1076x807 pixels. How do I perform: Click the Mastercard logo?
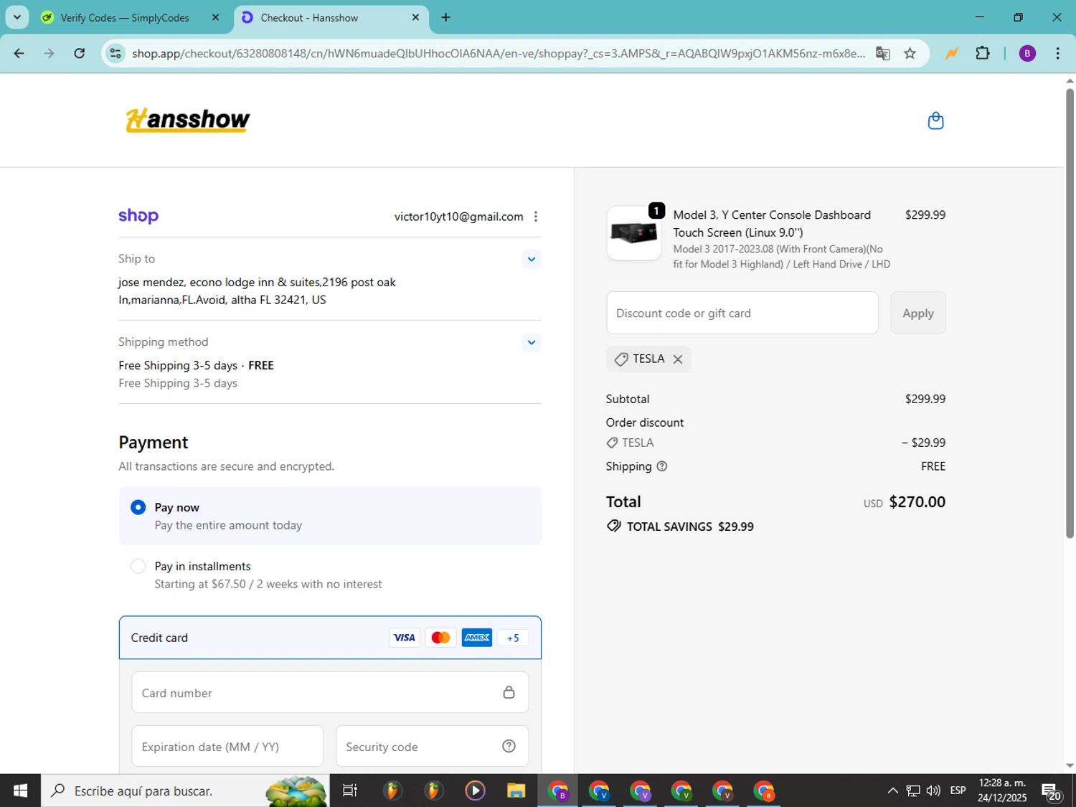440,638
